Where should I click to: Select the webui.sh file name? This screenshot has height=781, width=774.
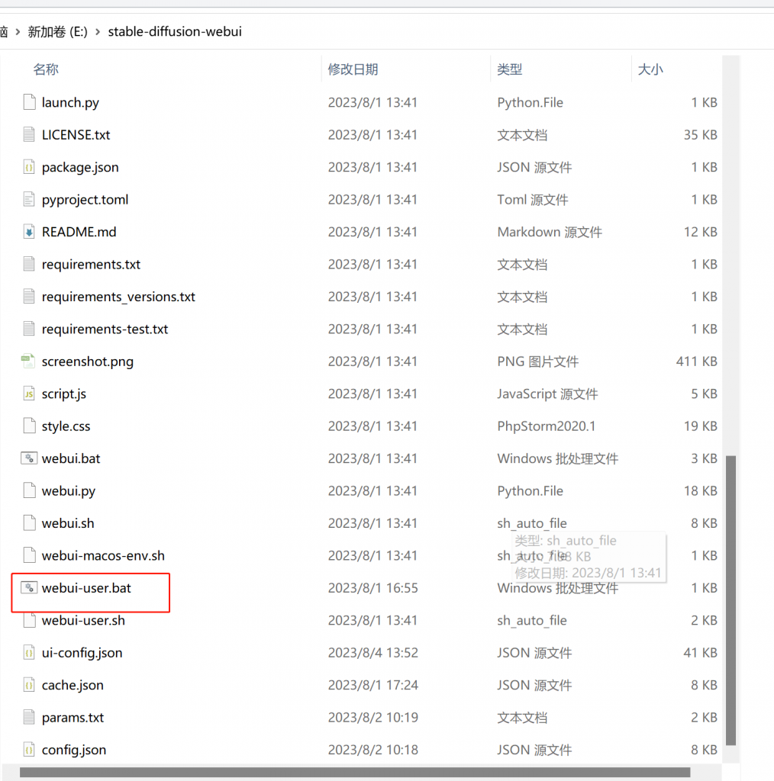coord(68,523)
